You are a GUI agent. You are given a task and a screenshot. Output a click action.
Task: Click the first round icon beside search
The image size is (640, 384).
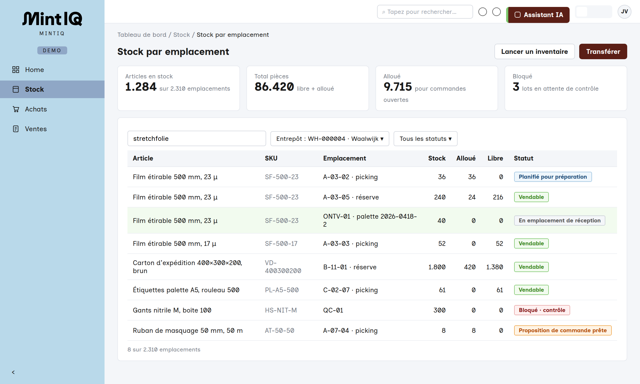point(483,12)
